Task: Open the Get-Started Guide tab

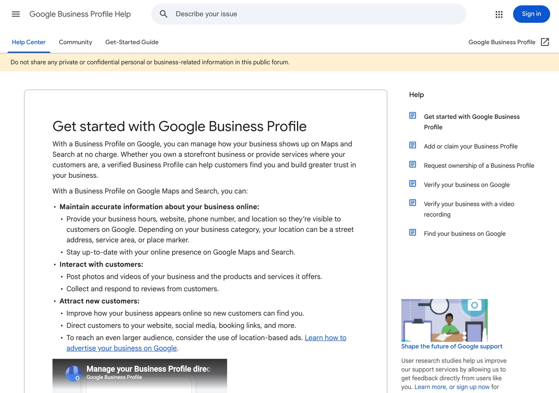Action: 132,42
